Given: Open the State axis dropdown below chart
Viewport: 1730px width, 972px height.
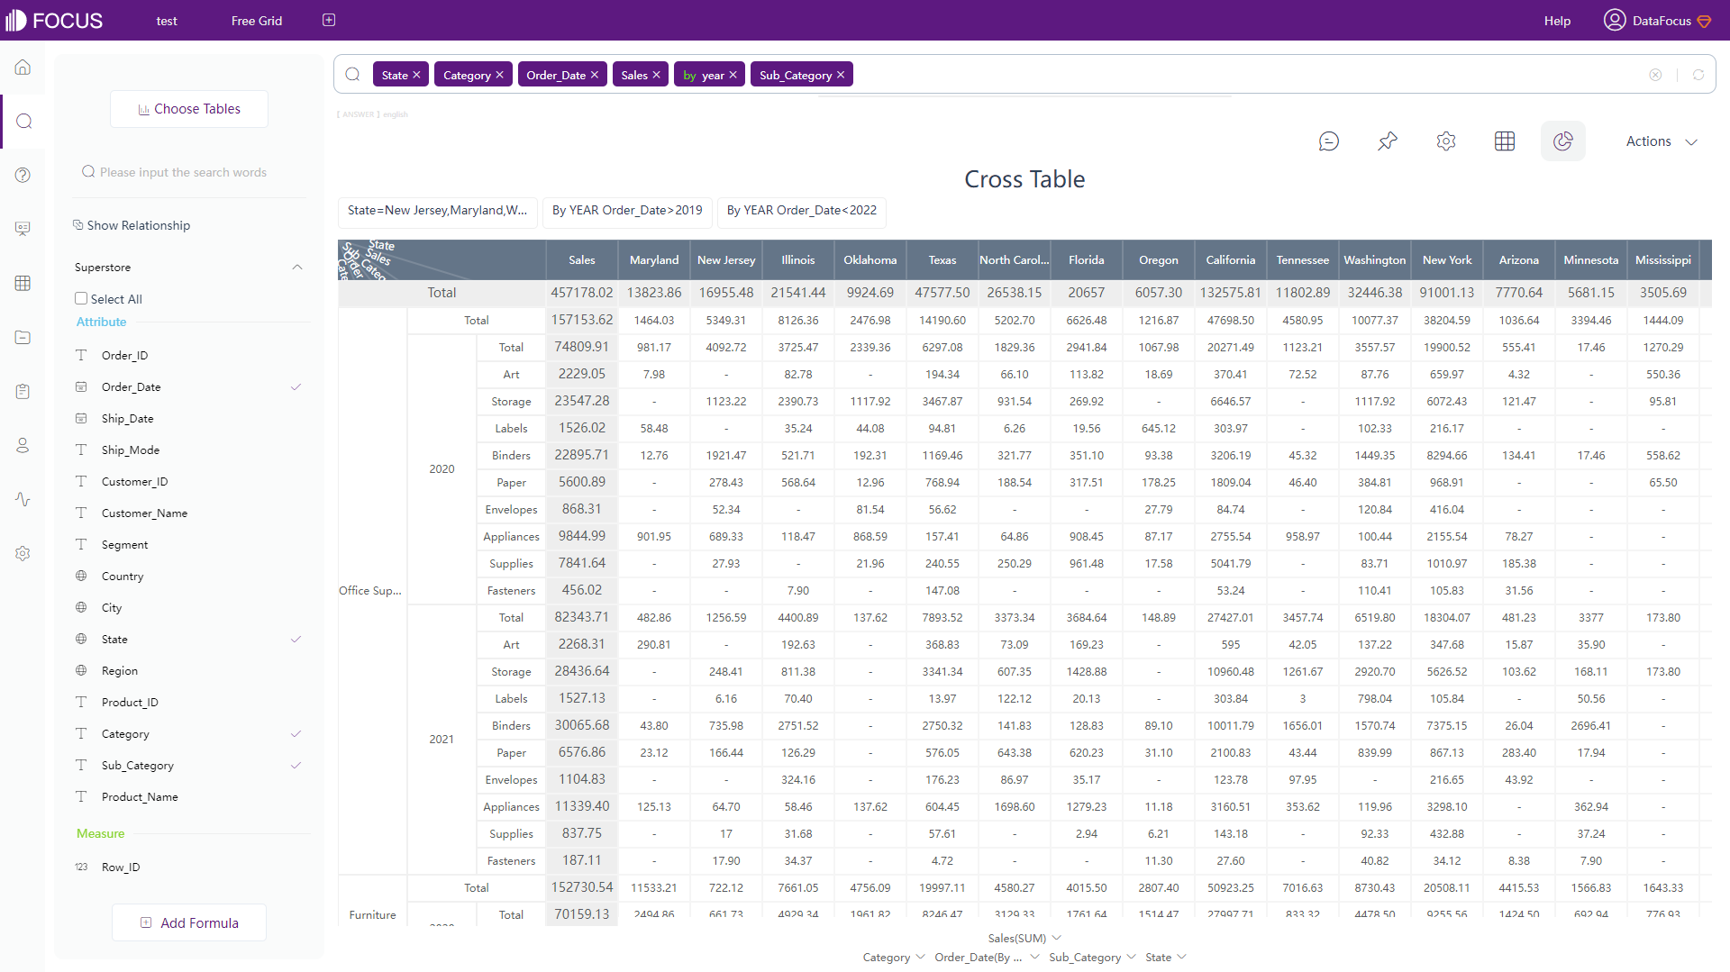Looking at the screenshot, I should tap(1166, 957).
